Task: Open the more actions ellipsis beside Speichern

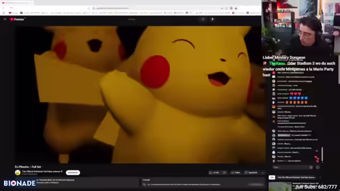Action: tap(263, 172)
